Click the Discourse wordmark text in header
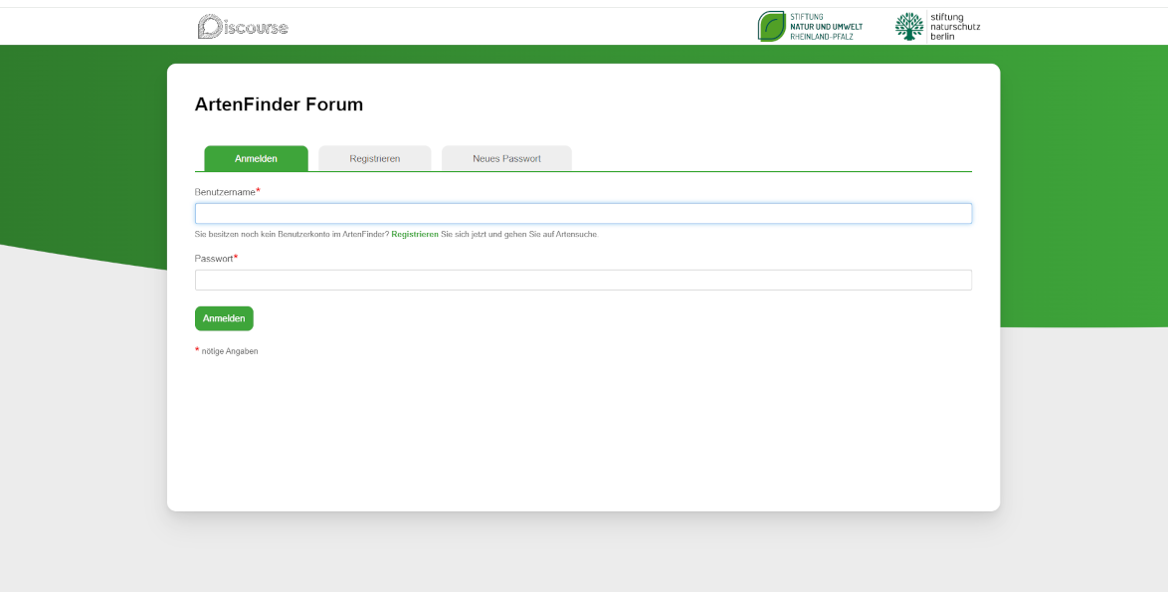This screenshot has width=1168, height=592. (255, 28)
